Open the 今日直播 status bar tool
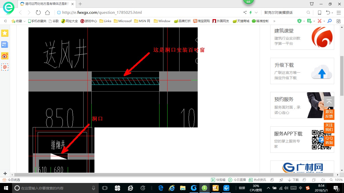The height and width of the screenshot is (193, 344). 237,180
